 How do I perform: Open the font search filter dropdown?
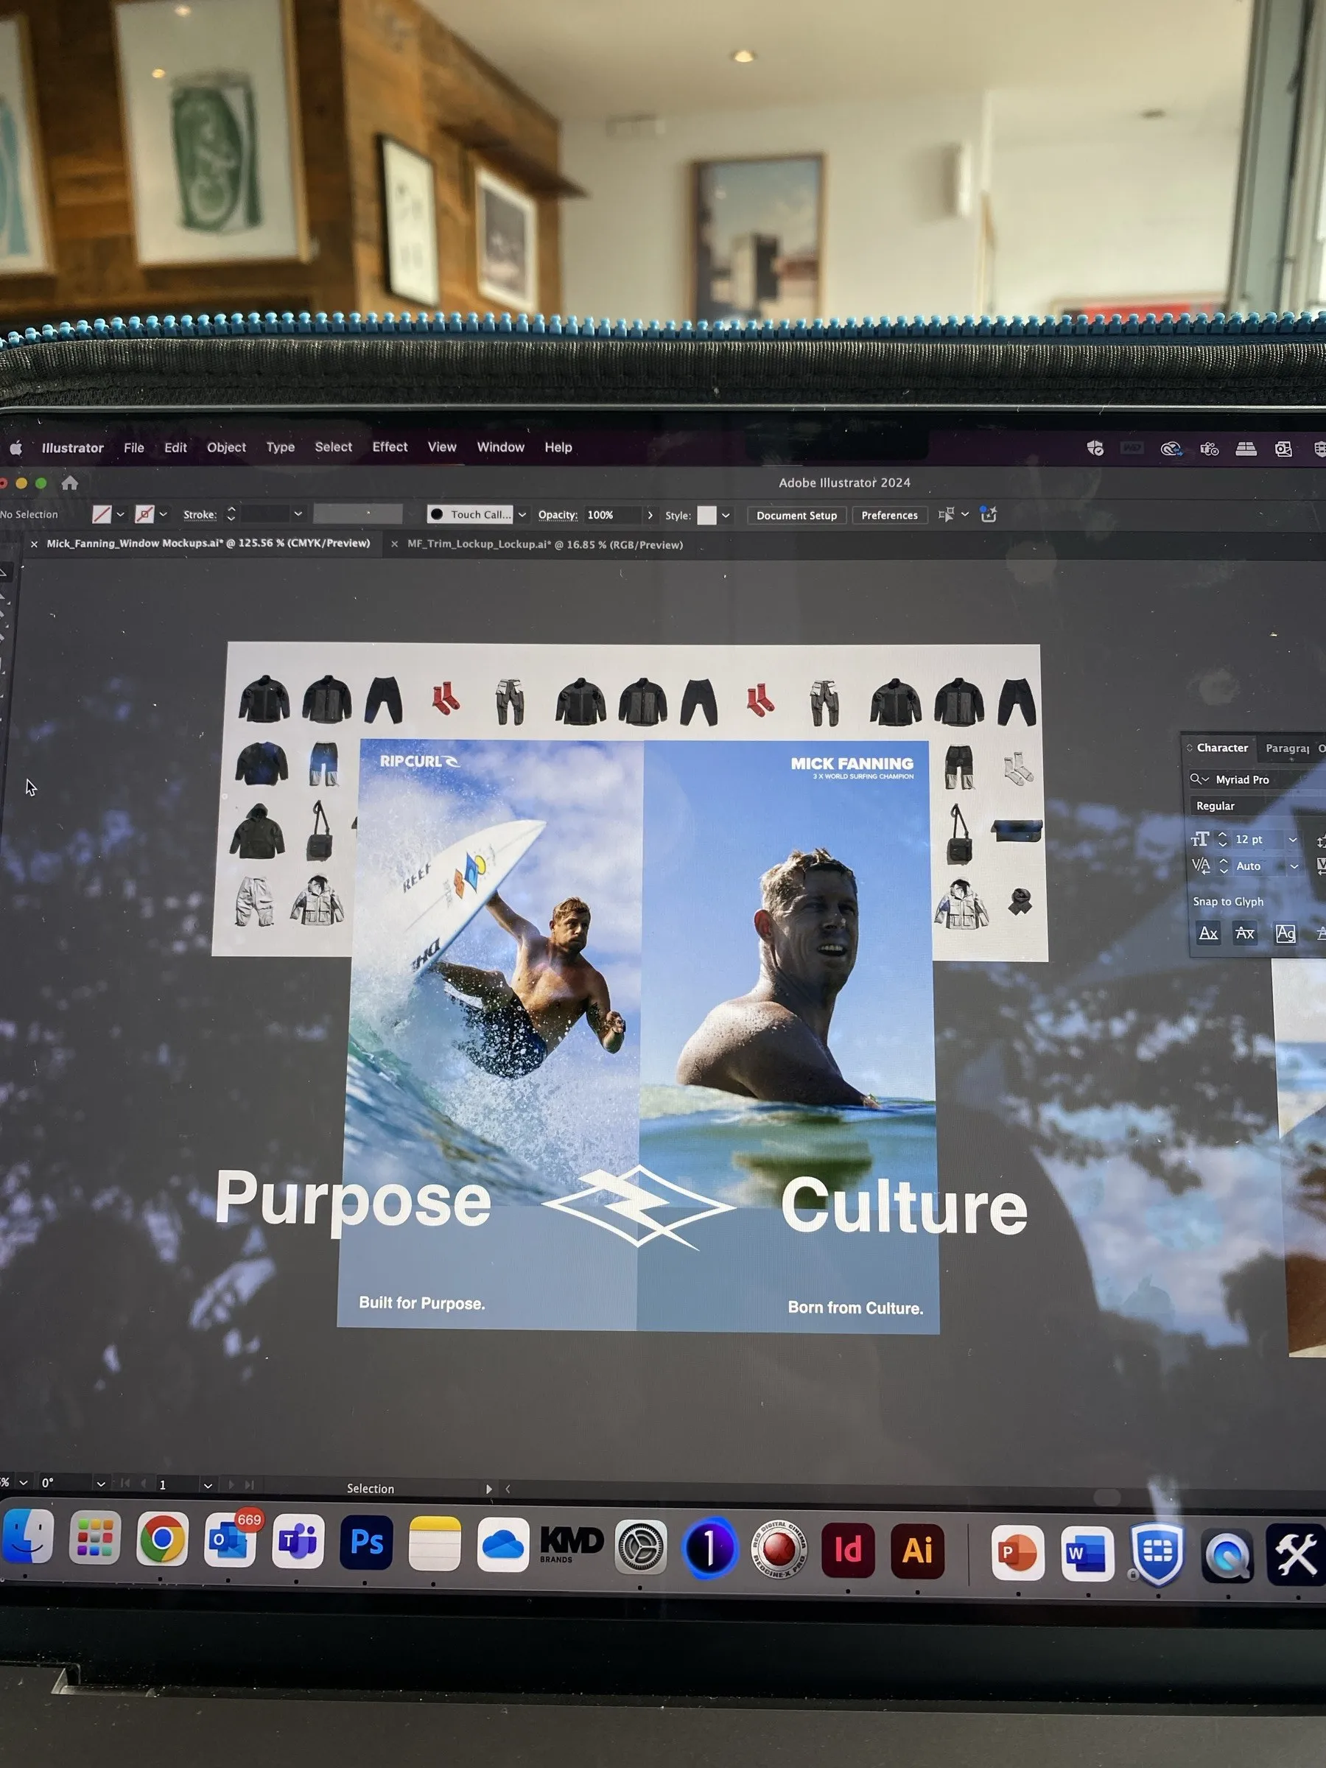[1200, 779]
